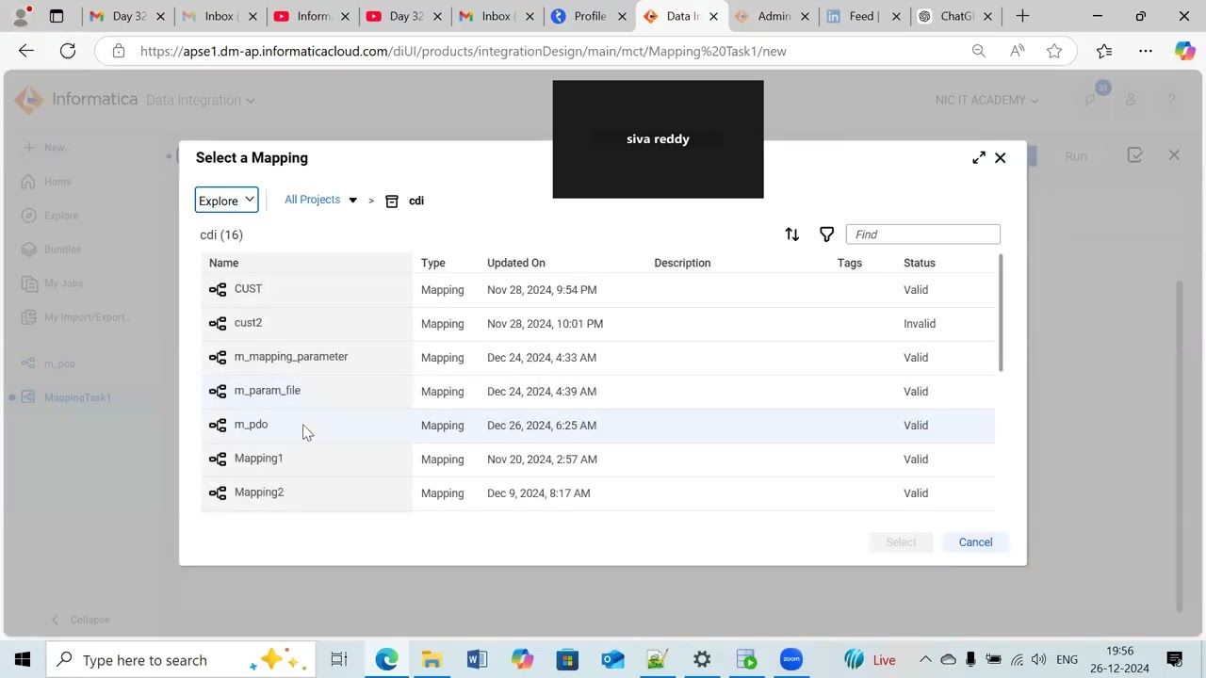Image resolution: width=1206 pixels, height=678 pixels.
Task: Open Zoom from the taskbar
Action: [x=791, y=660]
